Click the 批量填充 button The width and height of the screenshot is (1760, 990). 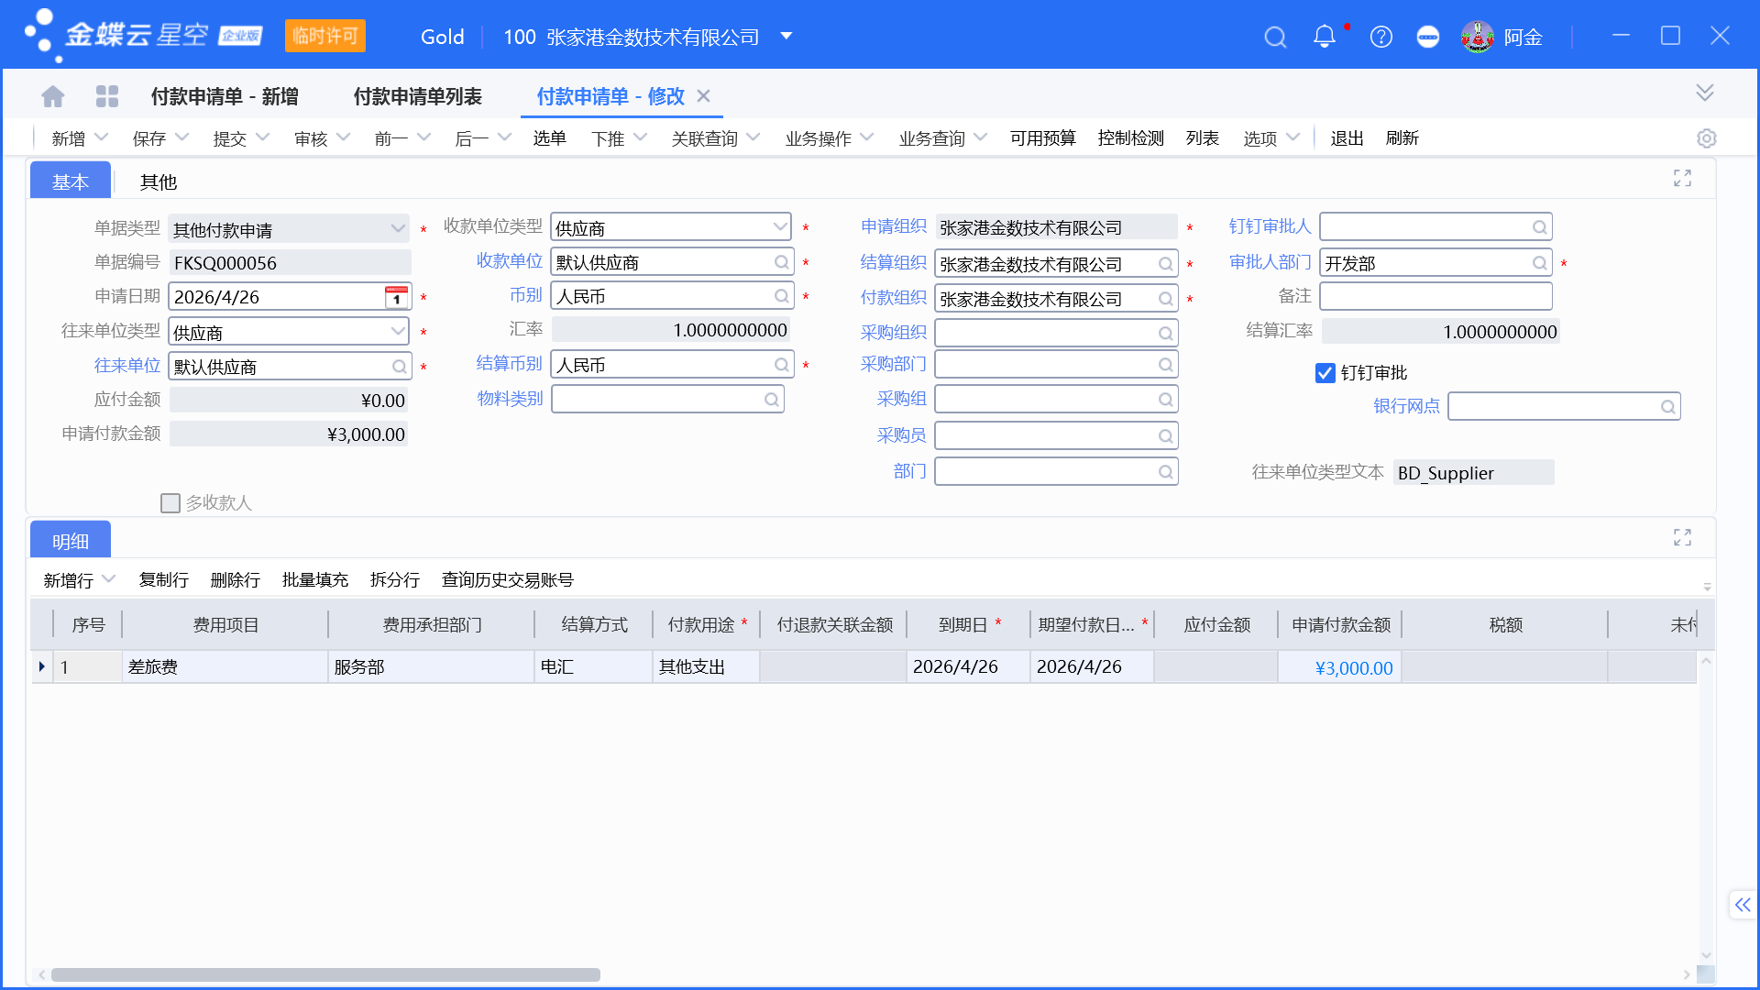click(x=315, y=580)
